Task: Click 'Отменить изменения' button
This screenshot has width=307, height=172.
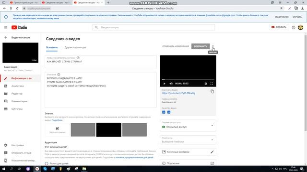Action: (176, 46)
